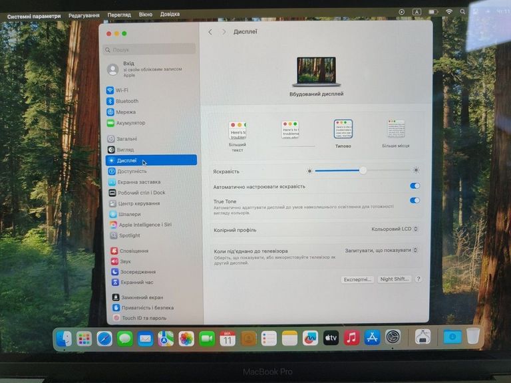The height and width of the screenshot is (383, 511).
Task: Go forward with the right chevron button
Action: pos(224,32)
